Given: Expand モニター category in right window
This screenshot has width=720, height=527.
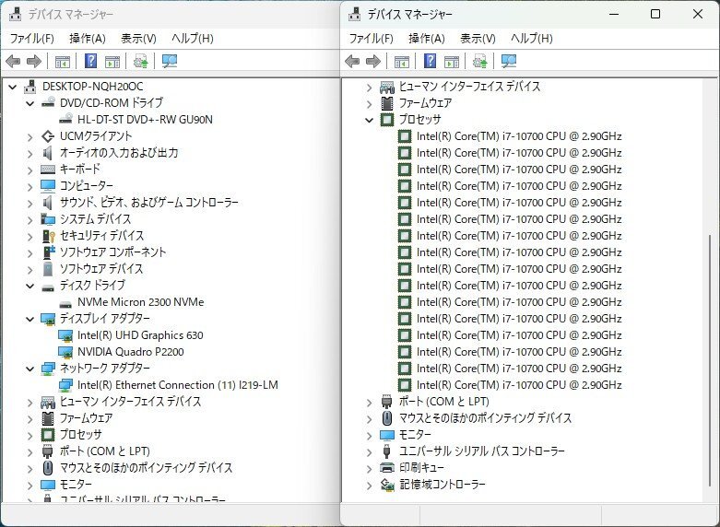Looking at the screenshot, I should [x=369, y=435].
